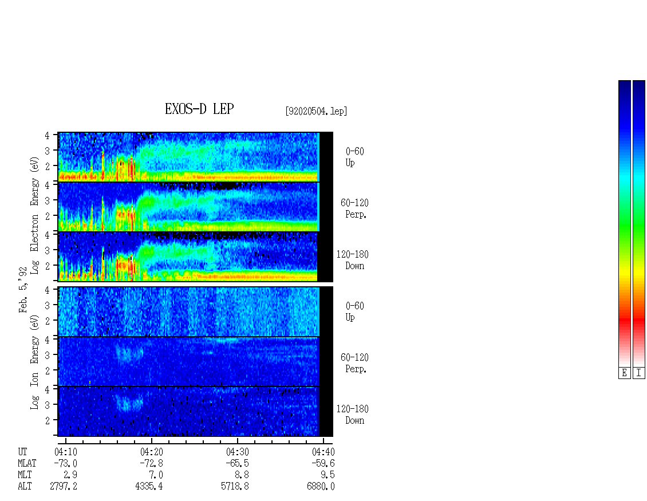Click the ALT value 5718.8

(x=235, y=487)
